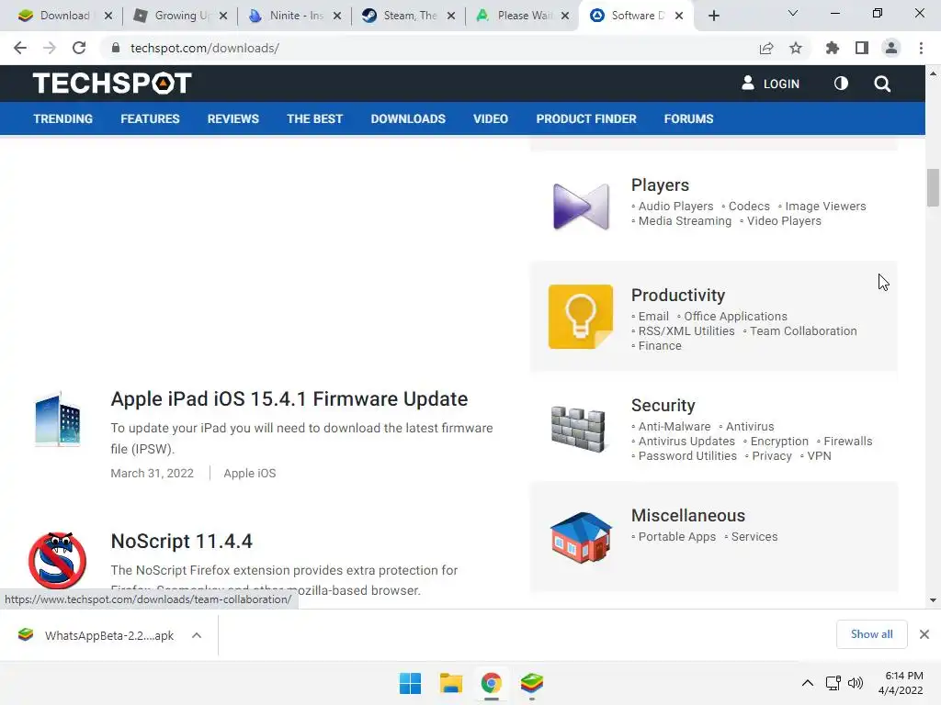941x705 pixels.
Task: Open the WhatsAppBeta apk download item
Action: (96, 635)
